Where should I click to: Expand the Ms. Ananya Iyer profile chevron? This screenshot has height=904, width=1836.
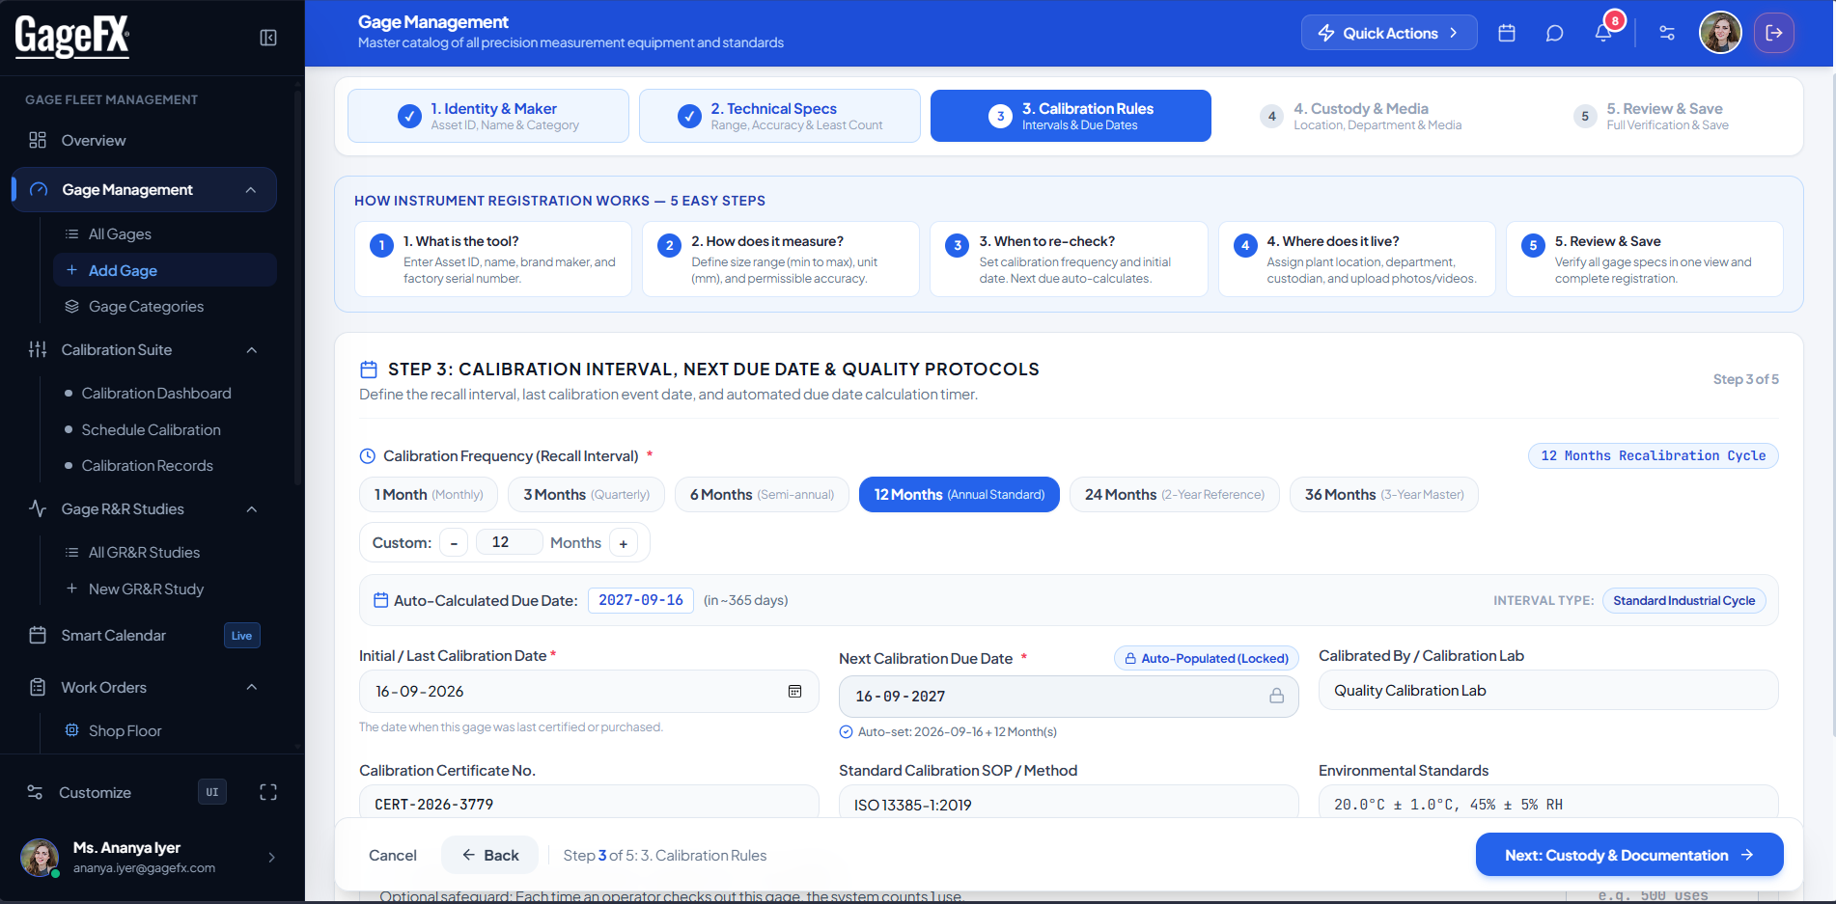(271, 857)
